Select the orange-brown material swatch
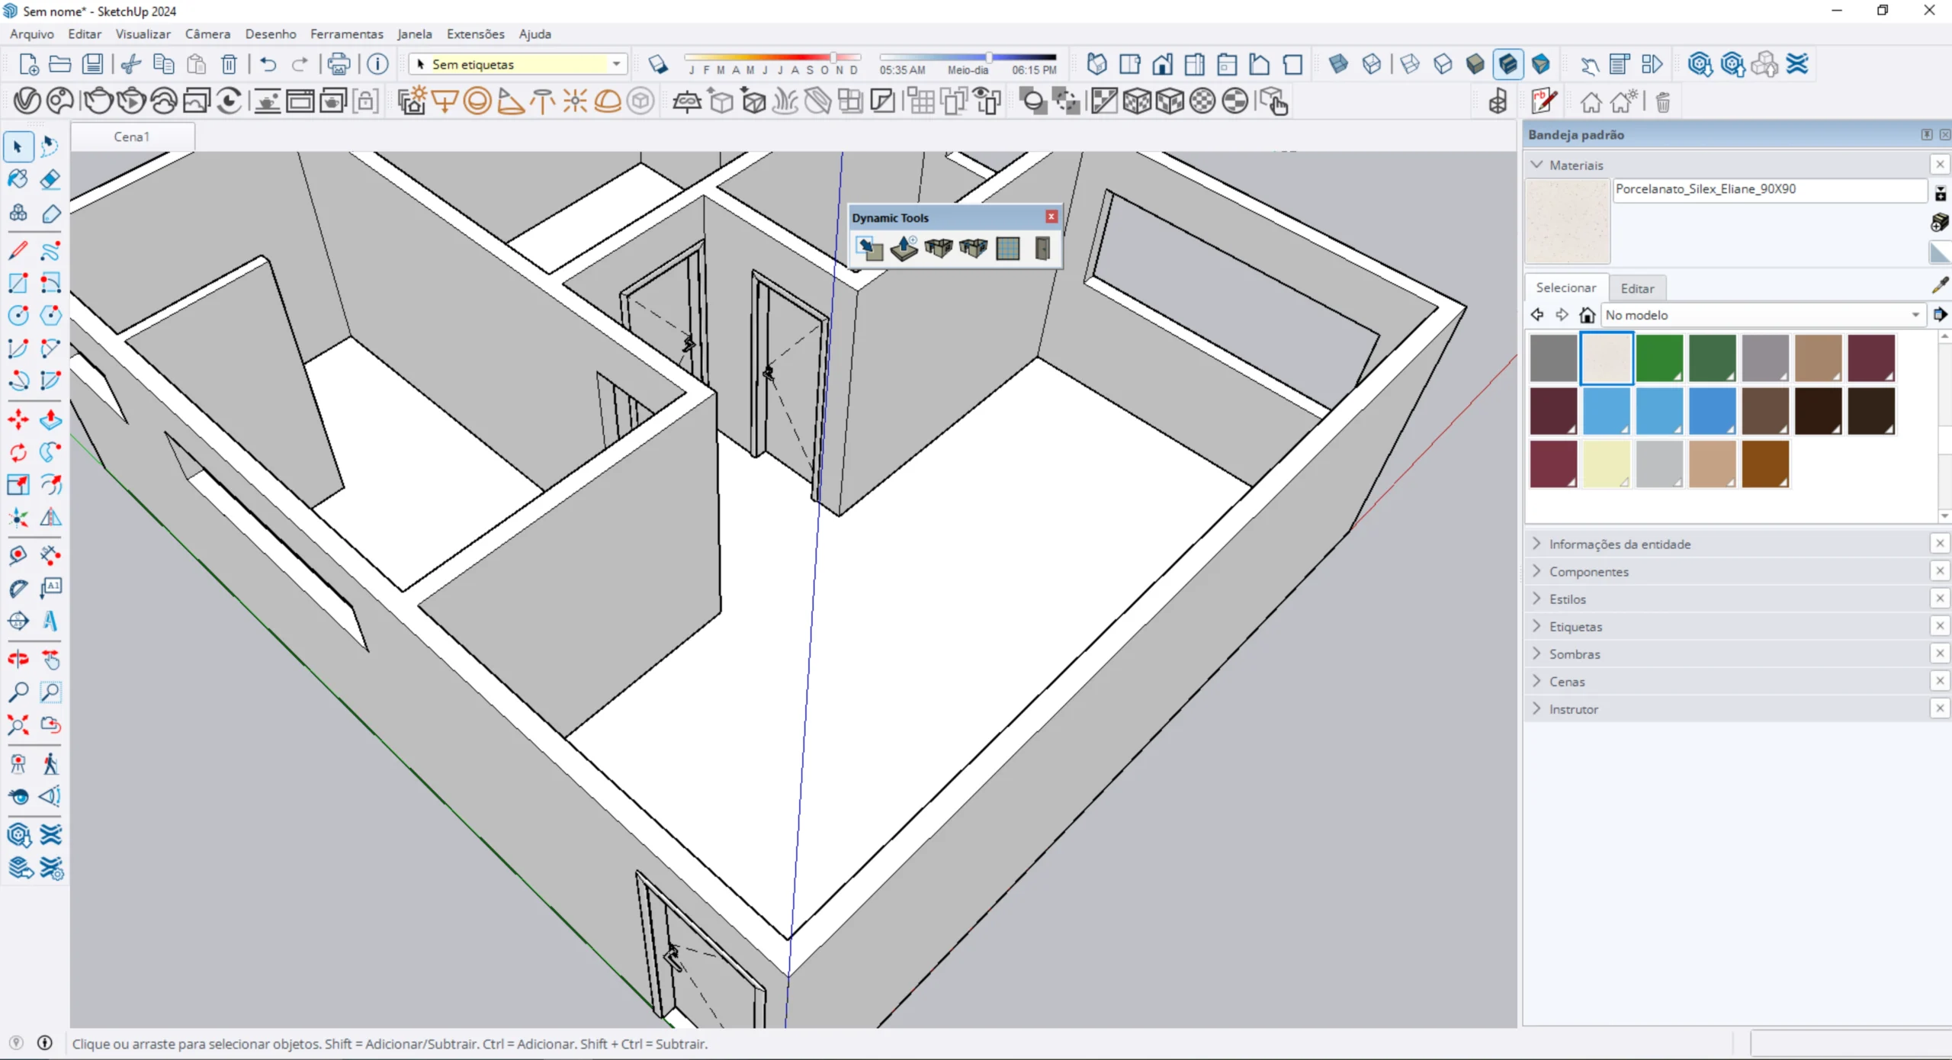The height and width of the screenshot is (1060, 1952). pyautogui.click(x=1765, y=464)
